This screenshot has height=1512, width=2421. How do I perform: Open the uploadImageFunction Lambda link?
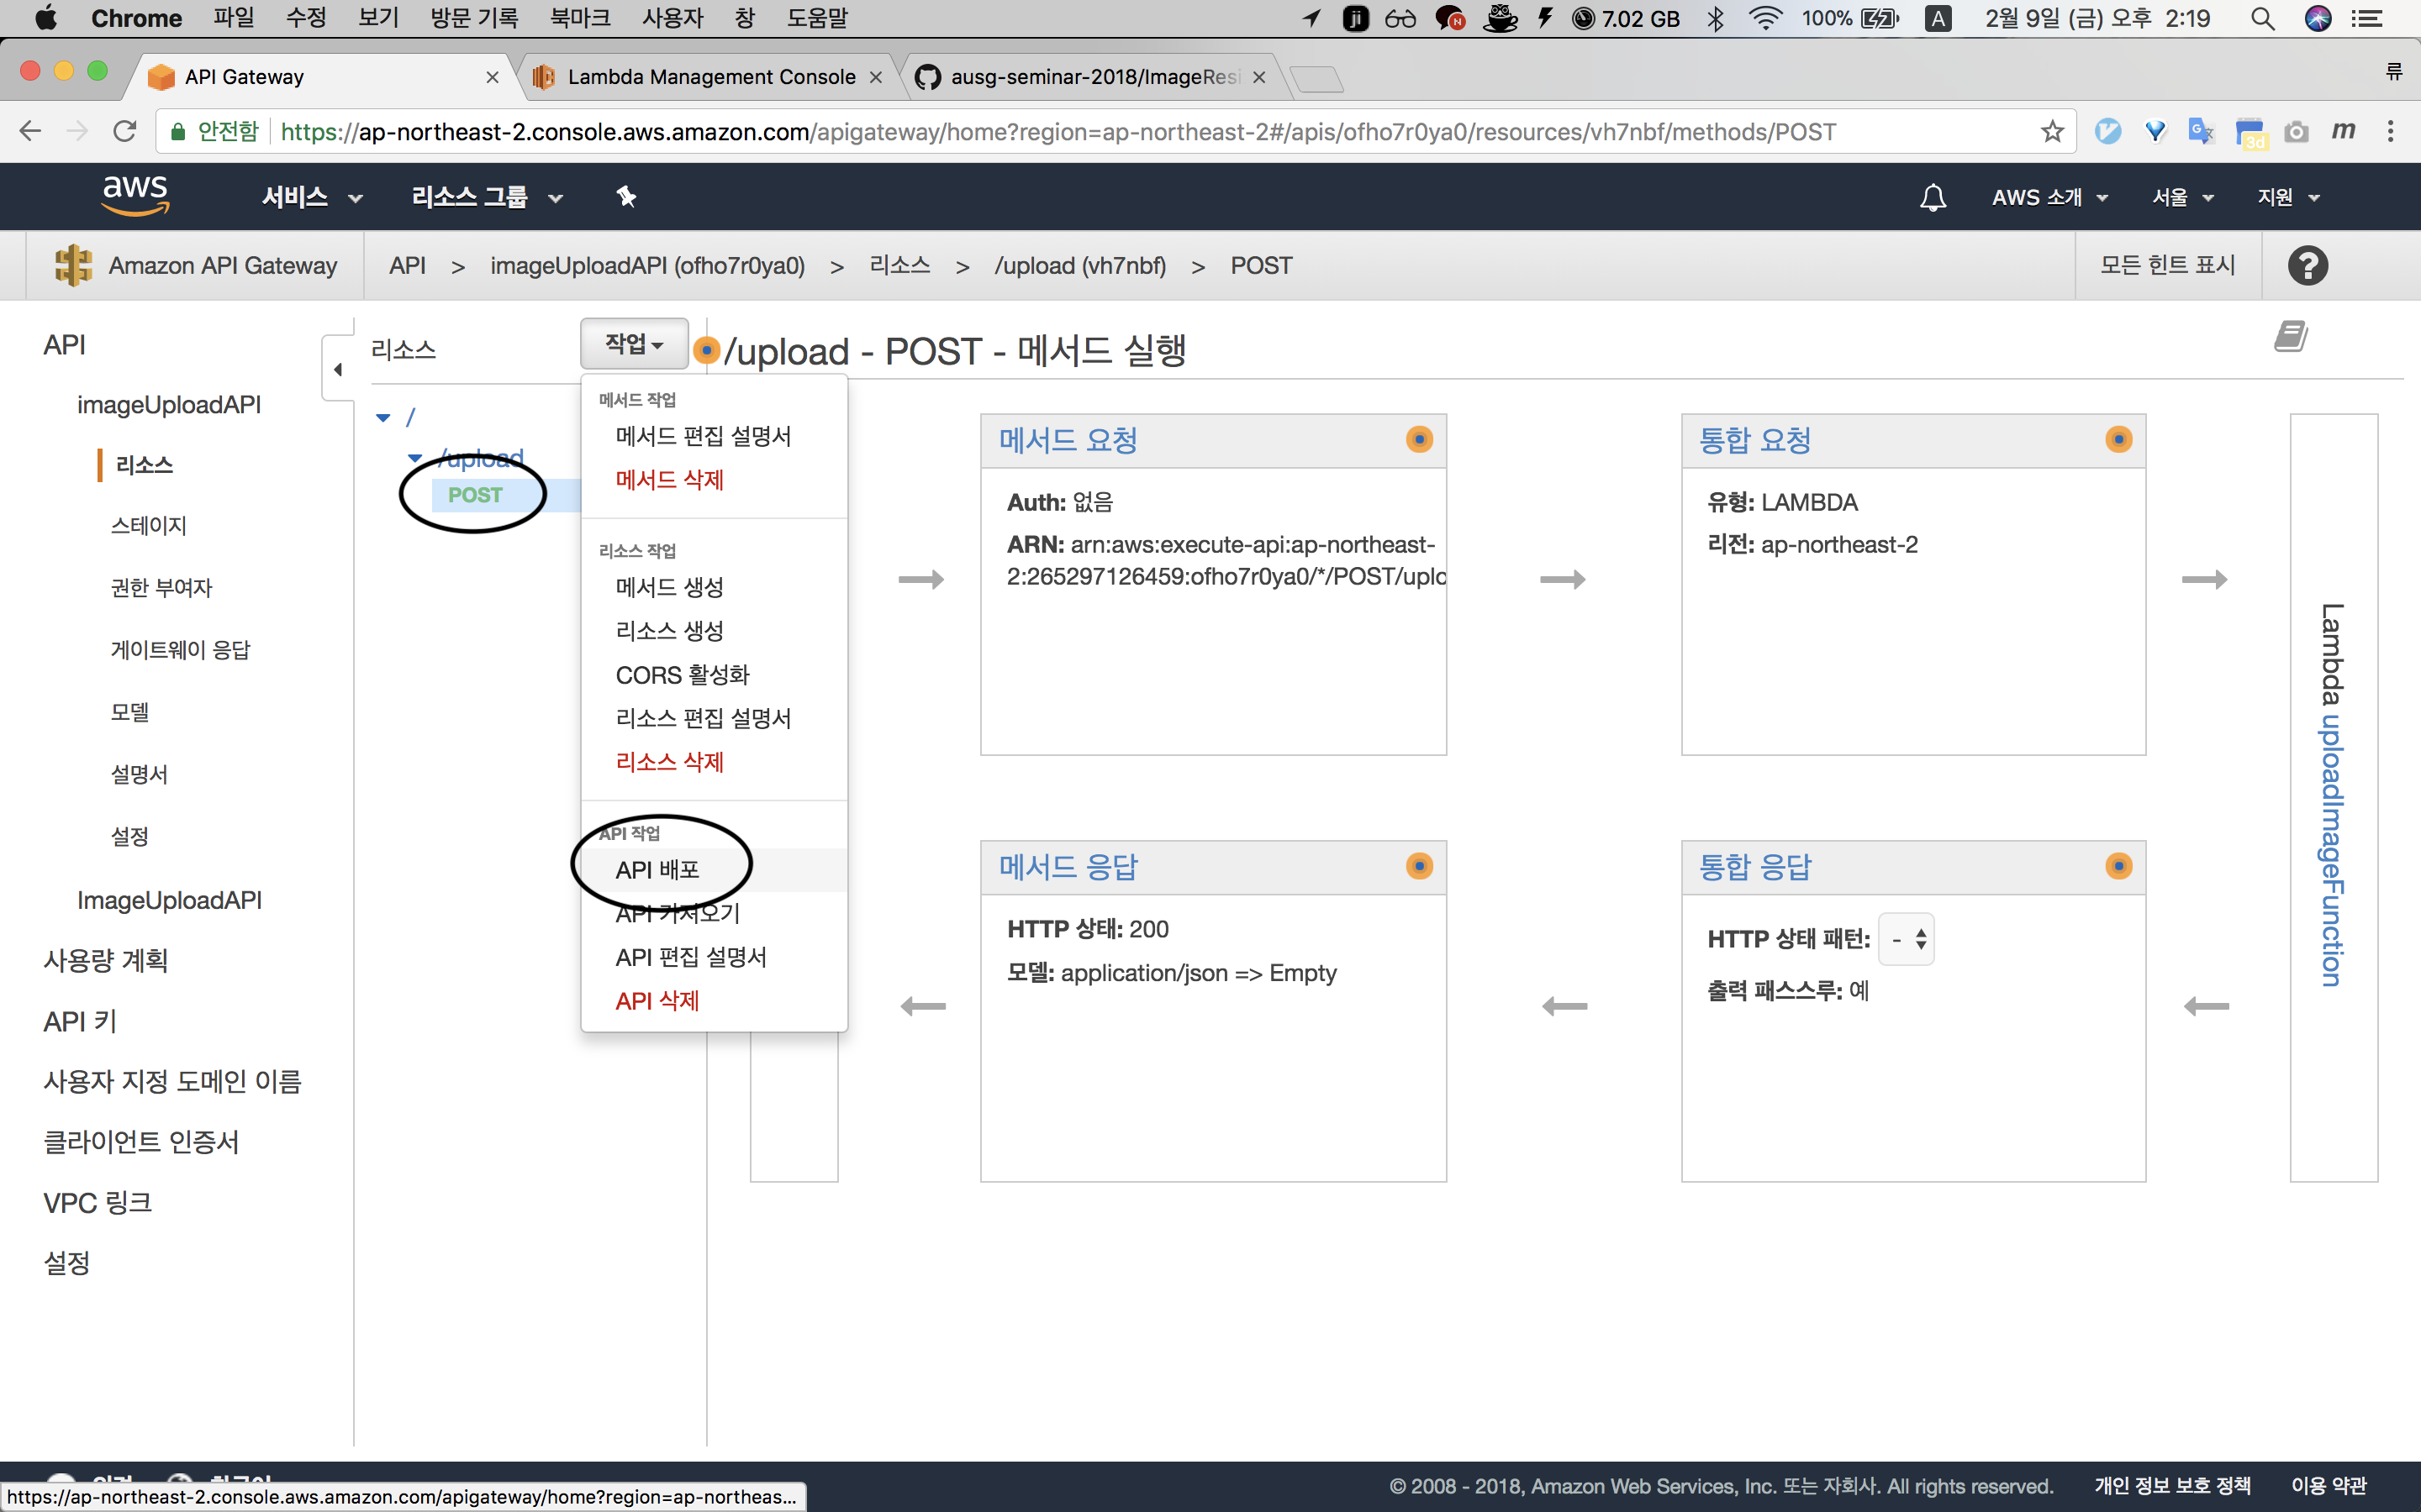point(2332,850)
